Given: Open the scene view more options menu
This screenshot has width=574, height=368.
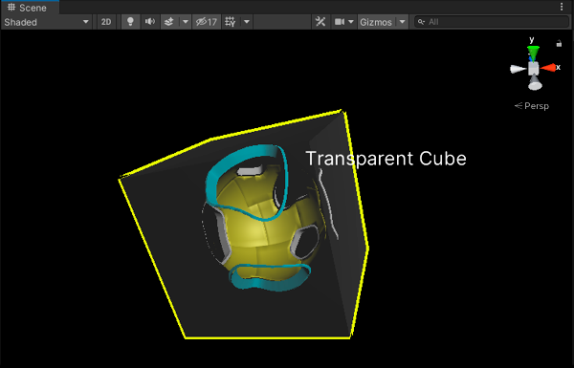Looking at the screenshot, I should point(562,7).
